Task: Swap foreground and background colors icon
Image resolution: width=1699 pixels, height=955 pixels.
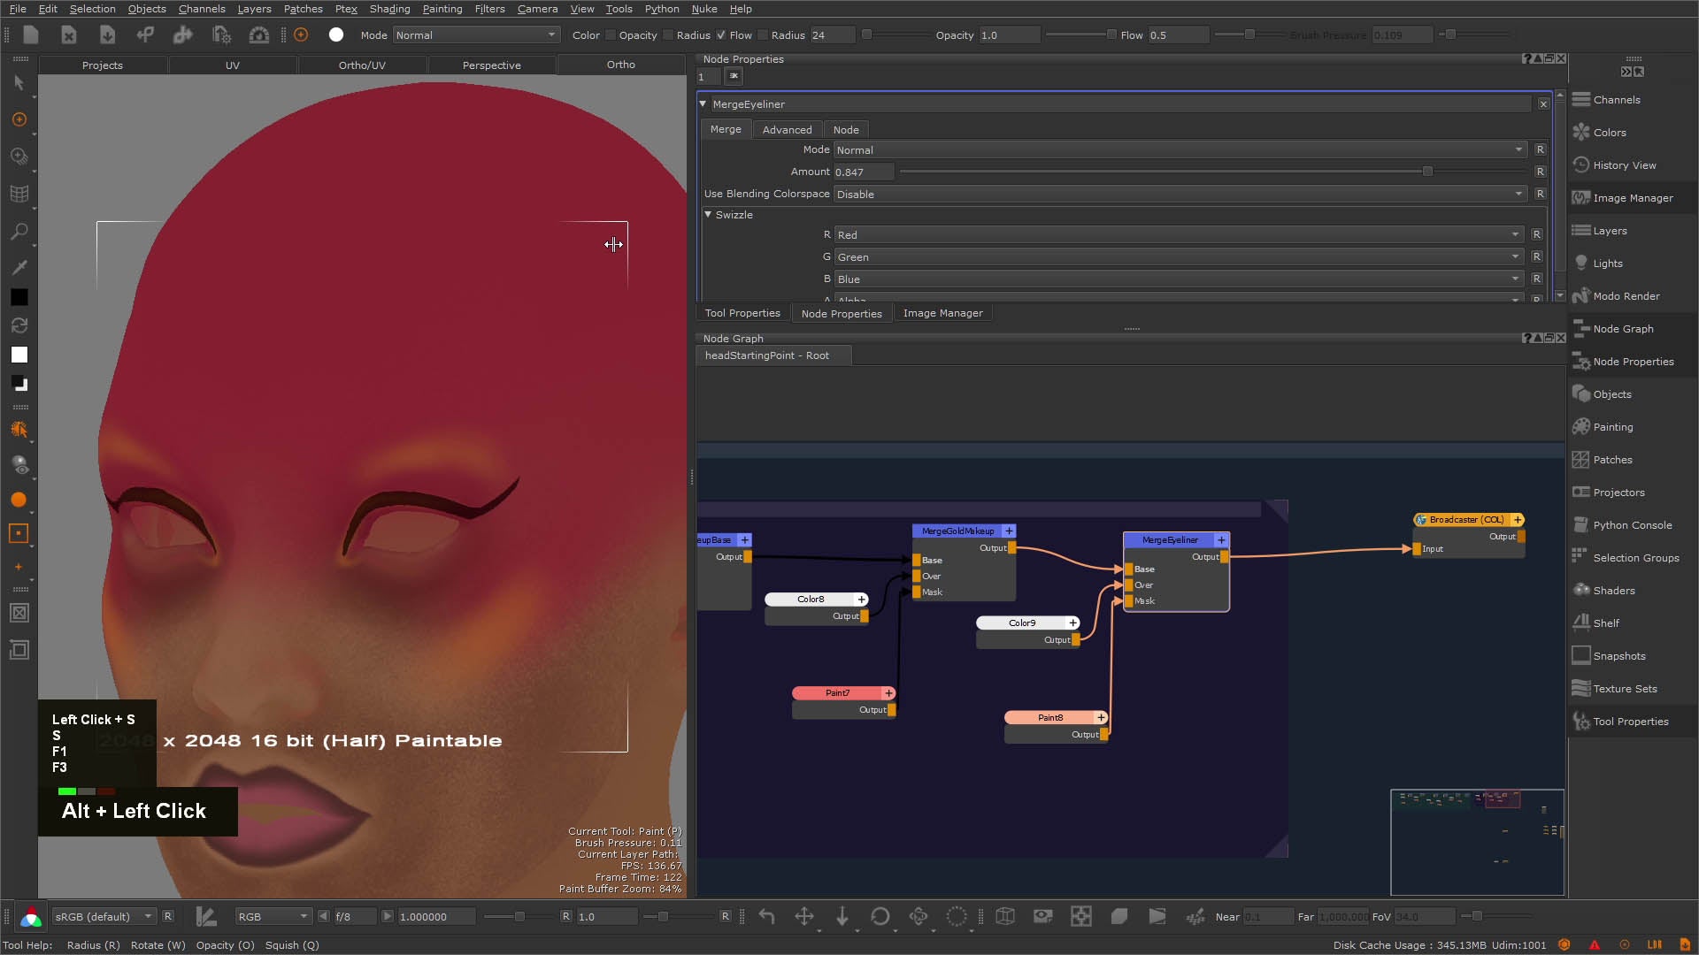Action: pyautogui.click(x=19, y=325)
